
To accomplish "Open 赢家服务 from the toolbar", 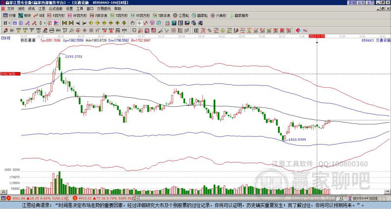I will click(x=238, y=16).
